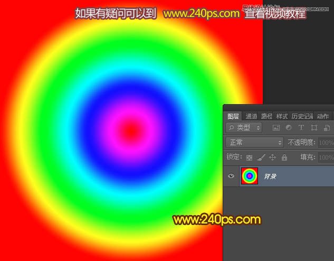334x261 pixels.
Task: Click the search magnifier in layer filter
Action: (231, 127)
